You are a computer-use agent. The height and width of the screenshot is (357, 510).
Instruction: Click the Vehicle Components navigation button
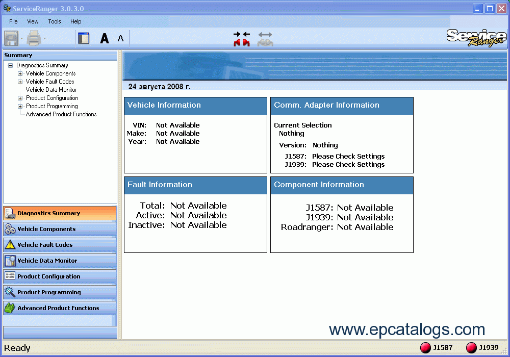[60, 229]
